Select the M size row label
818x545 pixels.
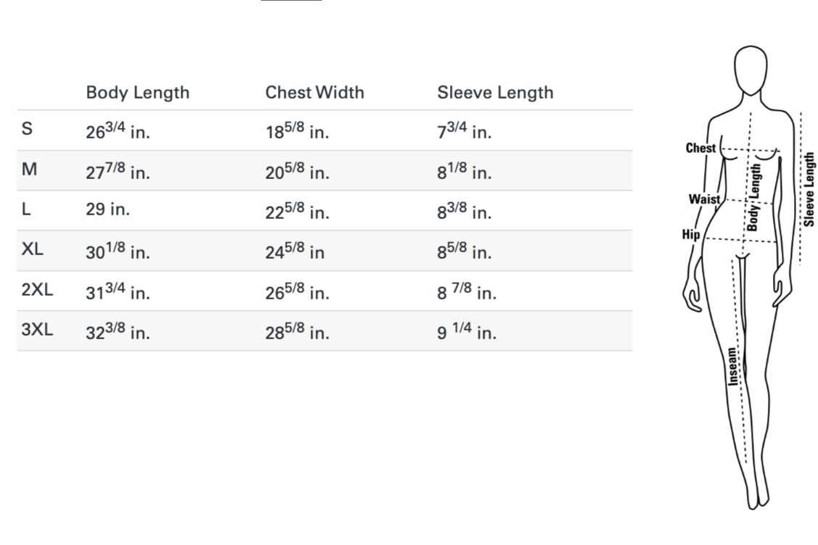(29, 170)
